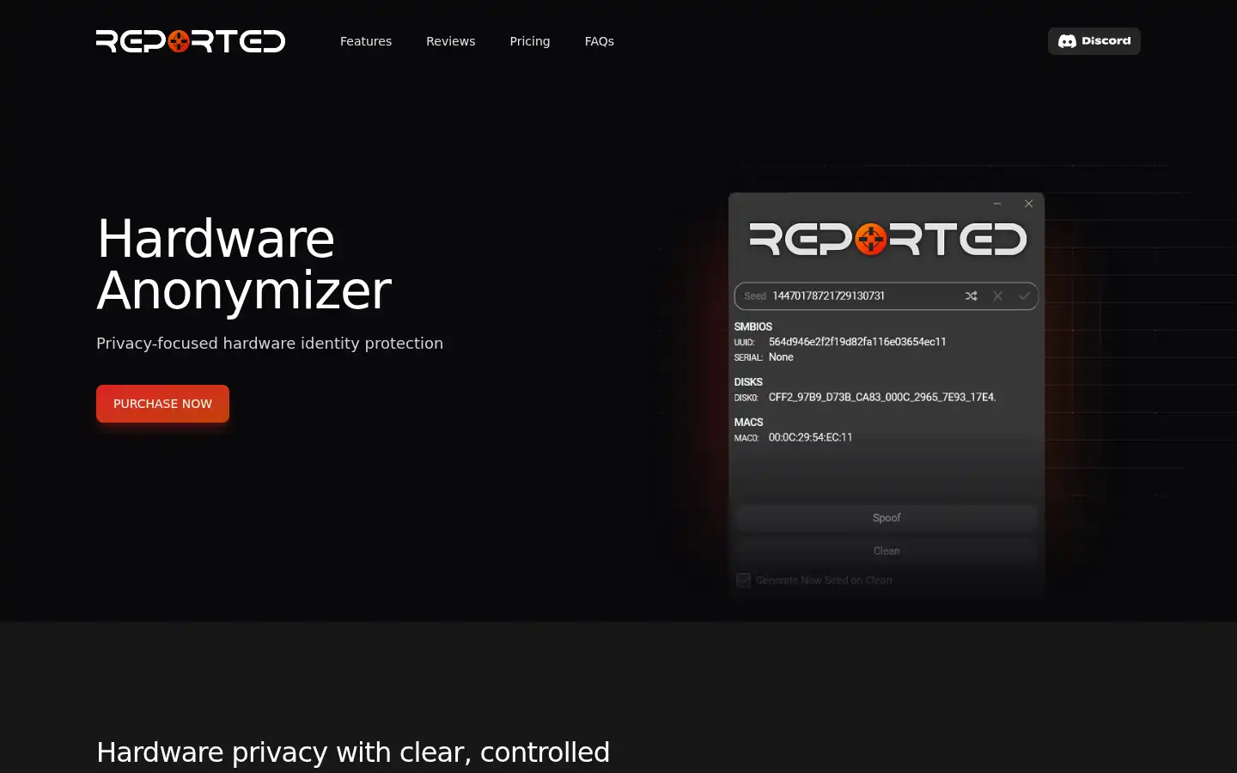Click the MACS section heading

pos(748,423)
